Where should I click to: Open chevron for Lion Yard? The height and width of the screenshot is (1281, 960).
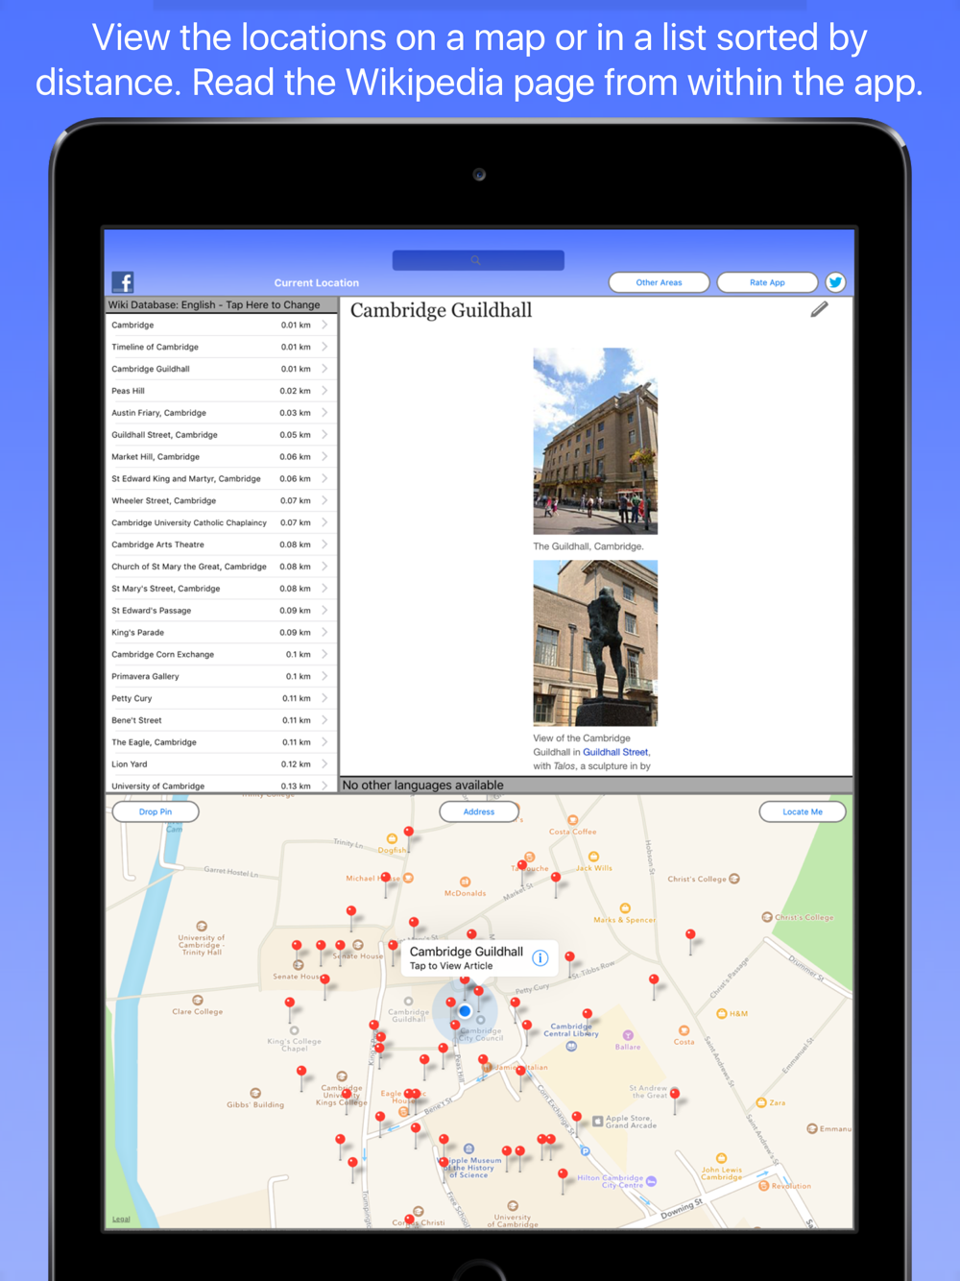click(x=324, y=764)
